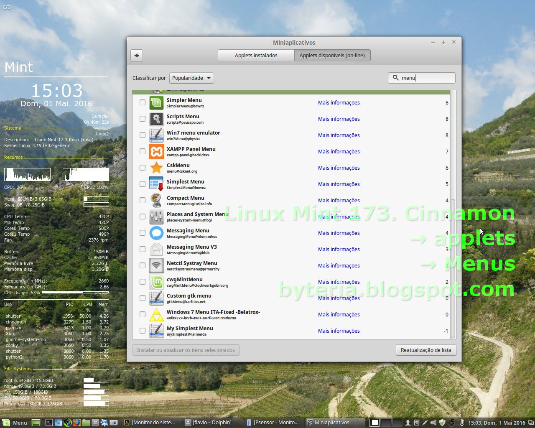Tick the Custom gtk menu checkbox

click(143, 298)
